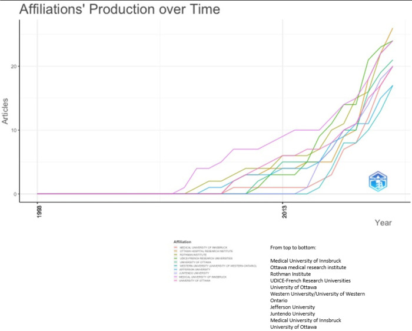The height and width of the screenshot is (331, 412).
Task: Click the 2013 tick label on the x-axis
Action: (283, 211)
